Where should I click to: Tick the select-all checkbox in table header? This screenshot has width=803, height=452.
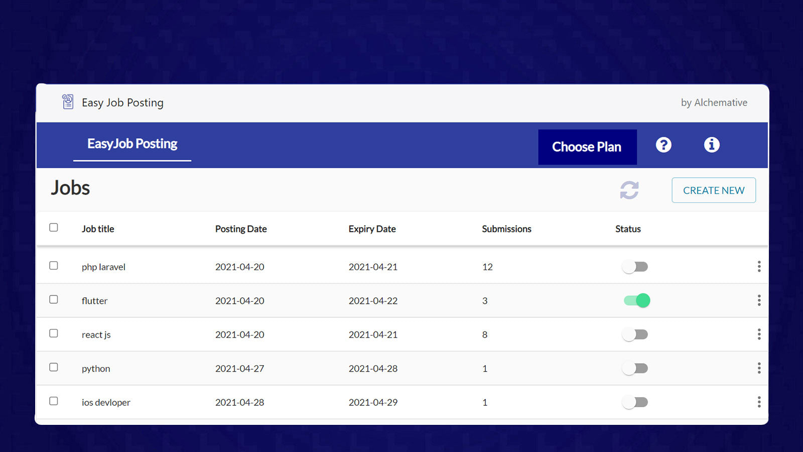click(x=54, y=228)
